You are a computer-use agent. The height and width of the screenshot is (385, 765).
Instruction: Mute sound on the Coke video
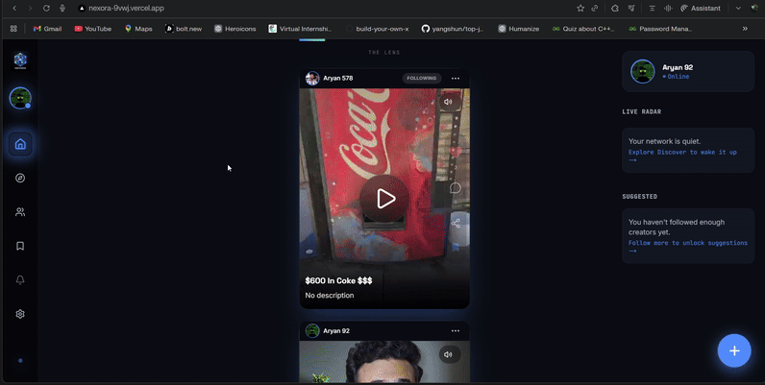tap(448, 102)
